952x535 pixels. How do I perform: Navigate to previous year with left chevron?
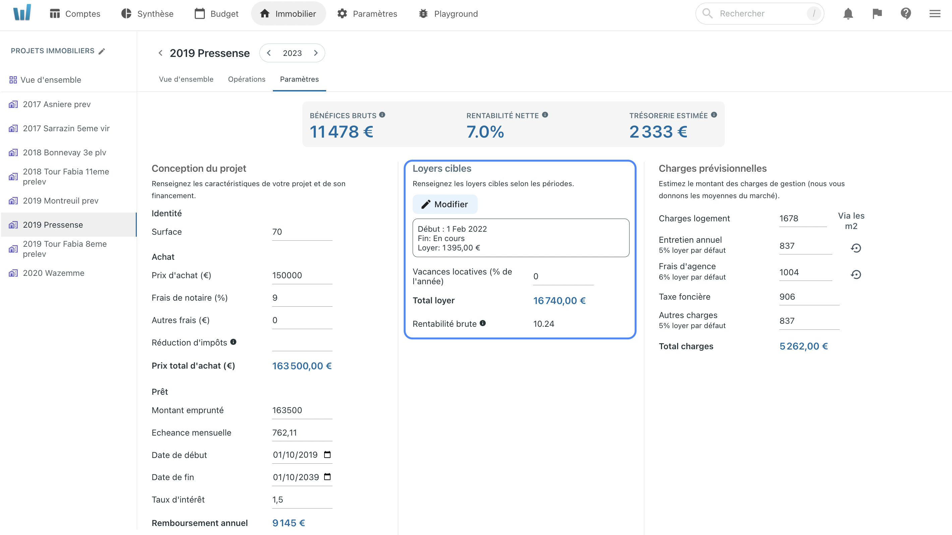tap(270, 53)
